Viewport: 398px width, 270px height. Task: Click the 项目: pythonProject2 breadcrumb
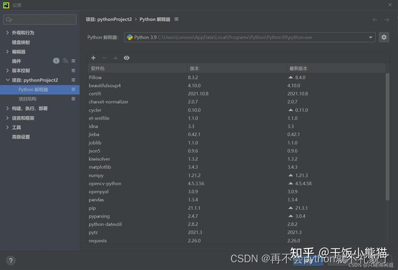109,19
